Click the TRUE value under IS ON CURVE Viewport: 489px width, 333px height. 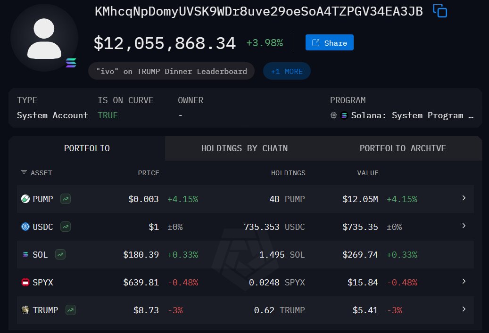click(x=108, y=115)
